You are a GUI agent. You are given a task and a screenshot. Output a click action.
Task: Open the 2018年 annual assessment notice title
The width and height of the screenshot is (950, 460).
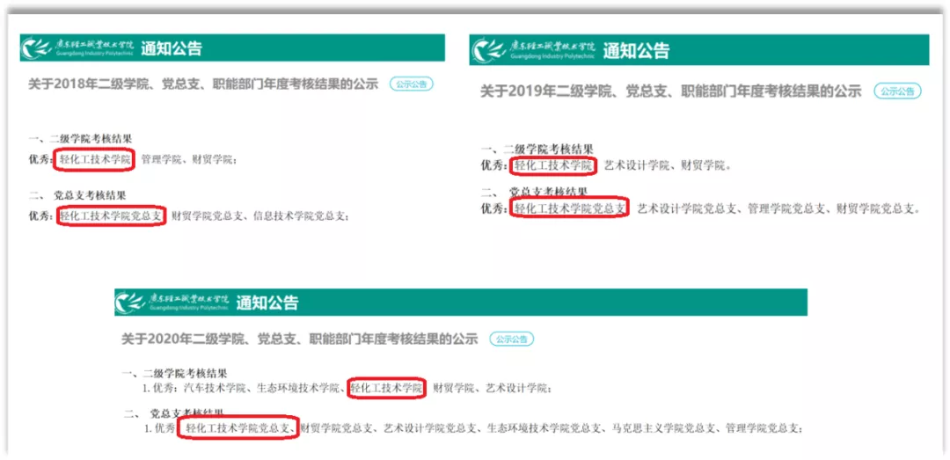tap(203, 84)
